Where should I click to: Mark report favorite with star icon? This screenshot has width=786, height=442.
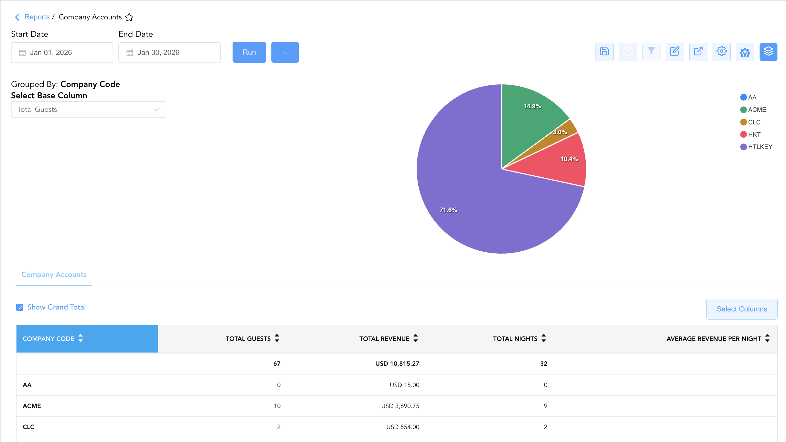[129, 17]
